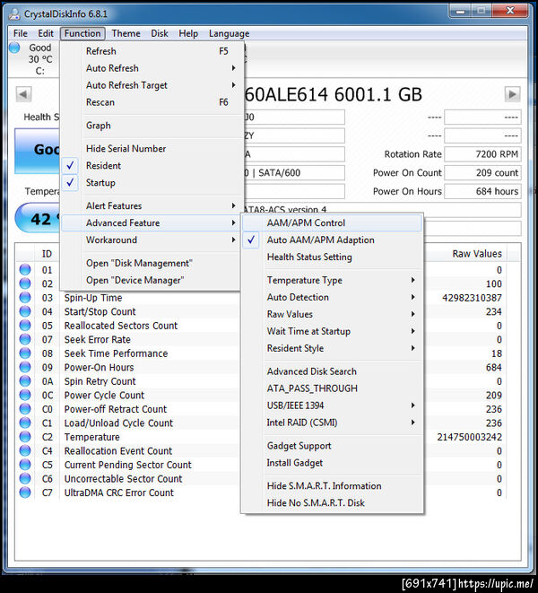
Task: Open "Disk Management" from the menu
Action: (152, 263)
